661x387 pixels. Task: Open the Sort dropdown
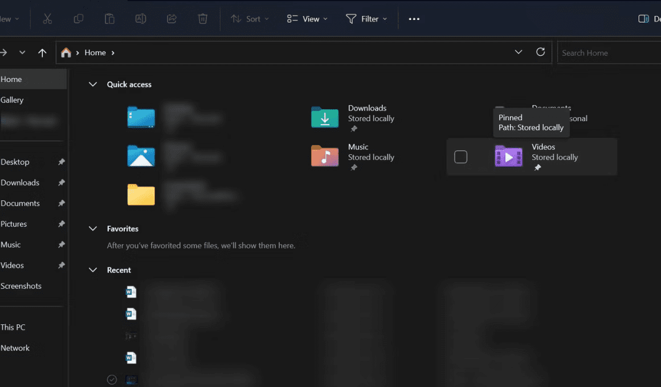(250, 19)
